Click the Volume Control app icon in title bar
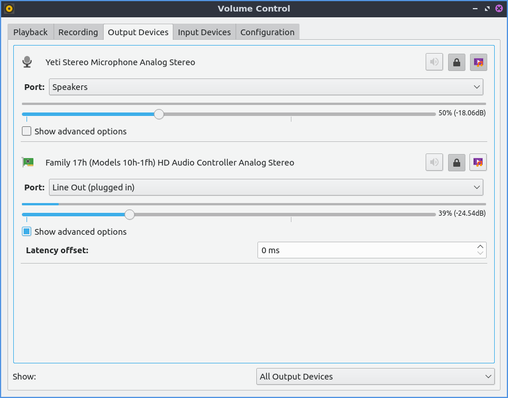Image resolution: width=508 pixels, height=398 pixels. pos(9,9)
